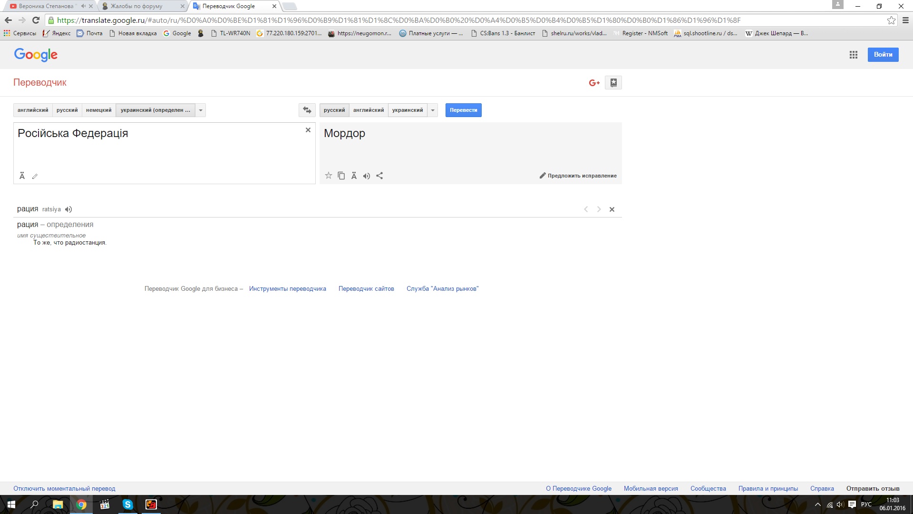Viewport: 913px width, 514px height.
Task: Open taskbar clock and date
Action: pos(893,504)
